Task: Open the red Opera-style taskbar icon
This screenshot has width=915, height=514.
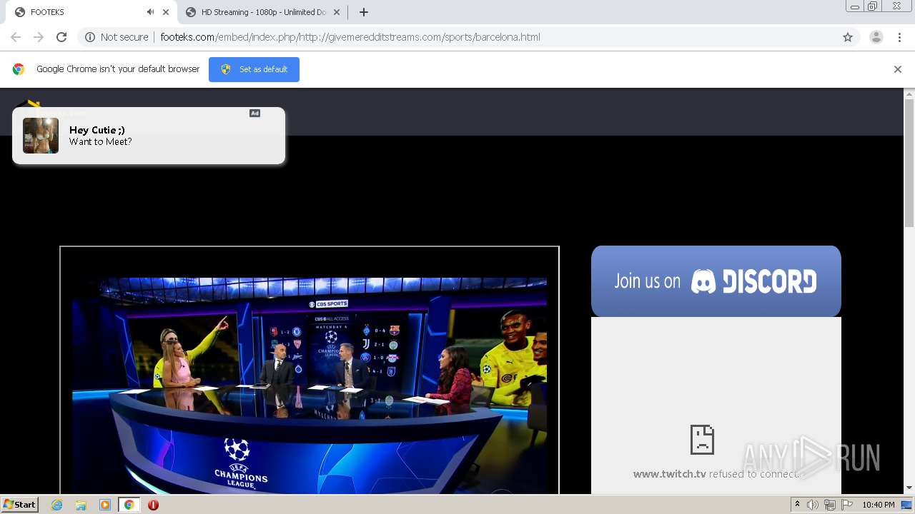Action: (x=153, y=505)
